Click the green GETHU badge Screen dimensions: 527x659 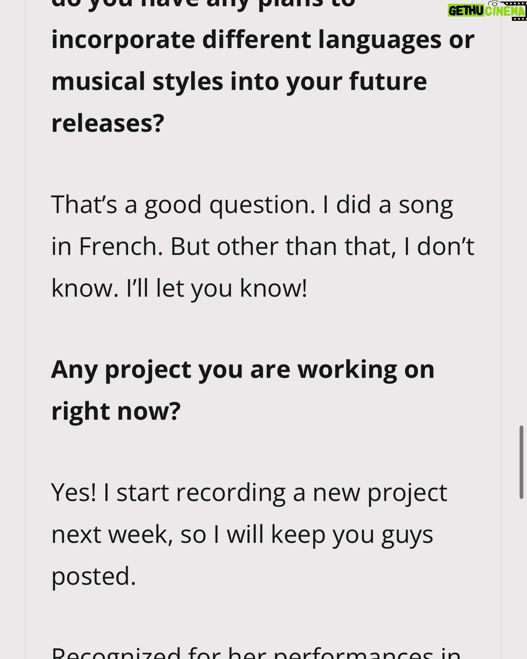(x=466, y=11)
